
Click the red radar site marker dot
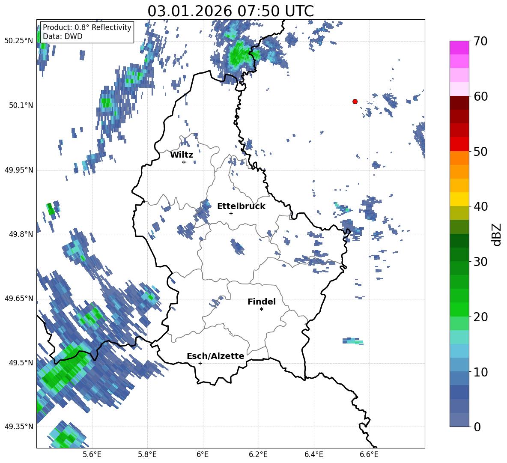point(355,102)
